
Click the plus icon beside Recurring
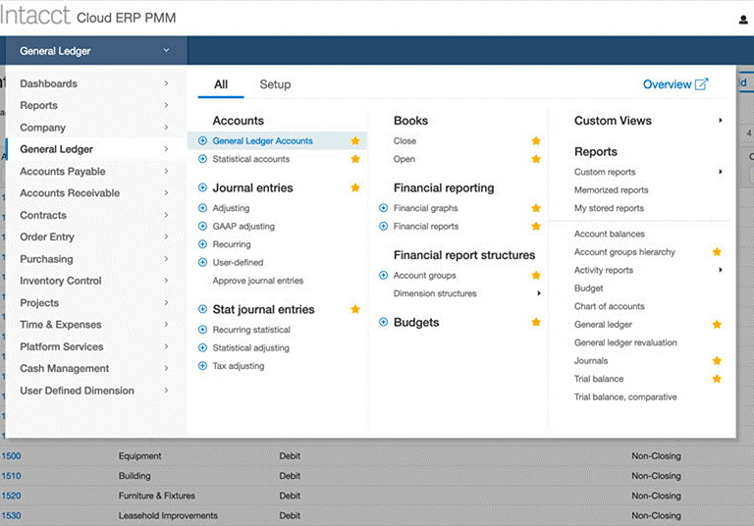coord(202,244)
